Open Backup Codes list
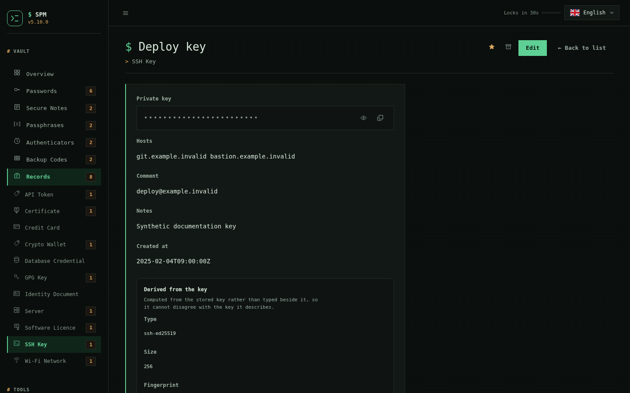This screenshot has width=630, height=393. pos(54,159)
